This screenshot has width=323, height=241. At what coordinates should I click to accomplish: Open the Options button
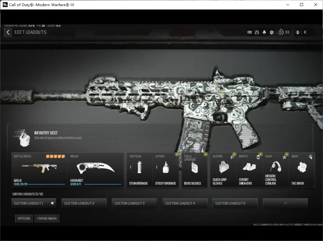(x=24, y=218)
